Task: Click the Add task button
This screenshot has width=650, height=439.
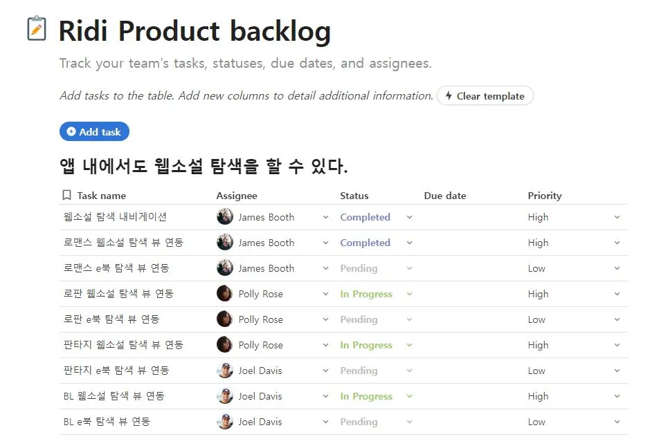Action: click(95, 131)
